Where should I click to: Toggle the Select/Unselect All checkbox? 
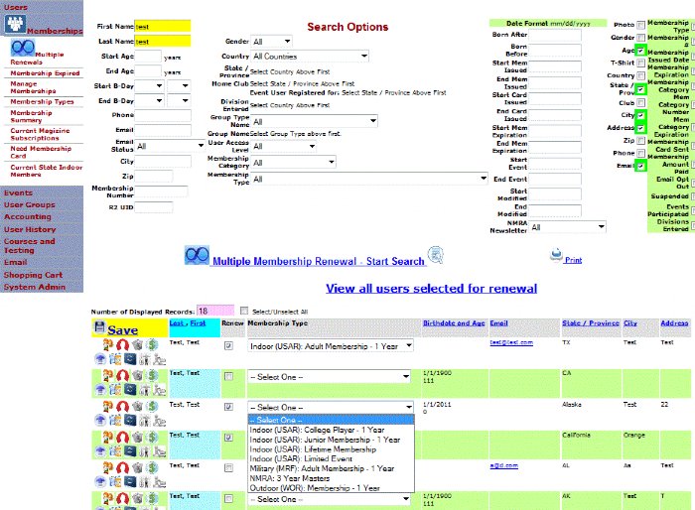[244, 311]
